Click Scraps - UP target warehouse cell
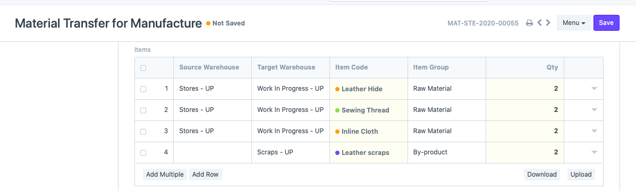Image resolution: width=636 pixels, height=191 pixels. [x=291, y=153]
